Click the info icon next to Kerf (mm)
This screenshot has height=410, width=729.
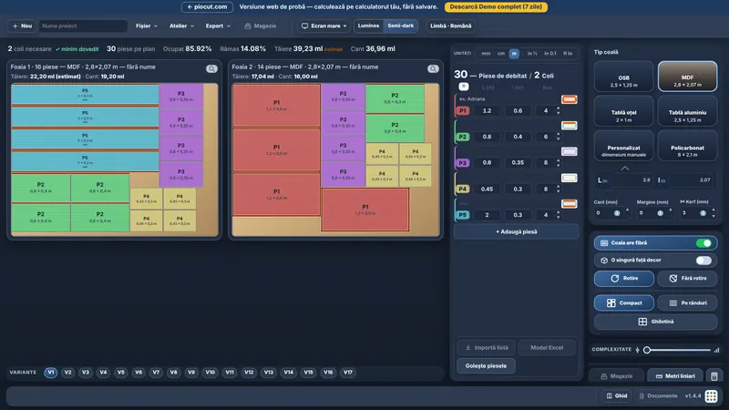(703, 213)
